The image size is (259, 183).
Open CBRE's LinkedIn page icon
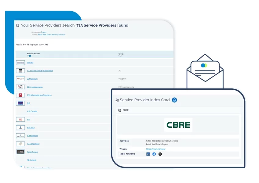click(x=148, y=154)
